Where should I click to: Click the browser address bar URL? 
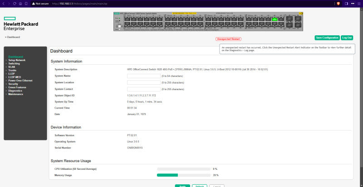click(79, 4)
